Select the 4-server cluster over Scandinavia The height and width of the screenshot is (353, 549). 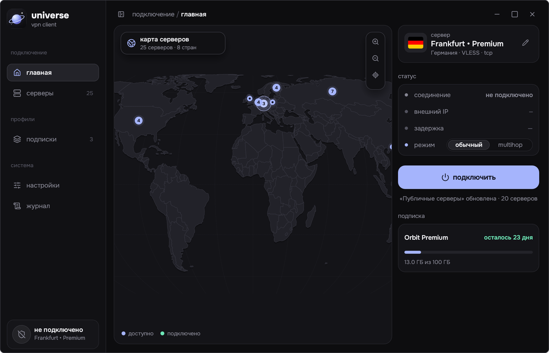tap(276, 88)
